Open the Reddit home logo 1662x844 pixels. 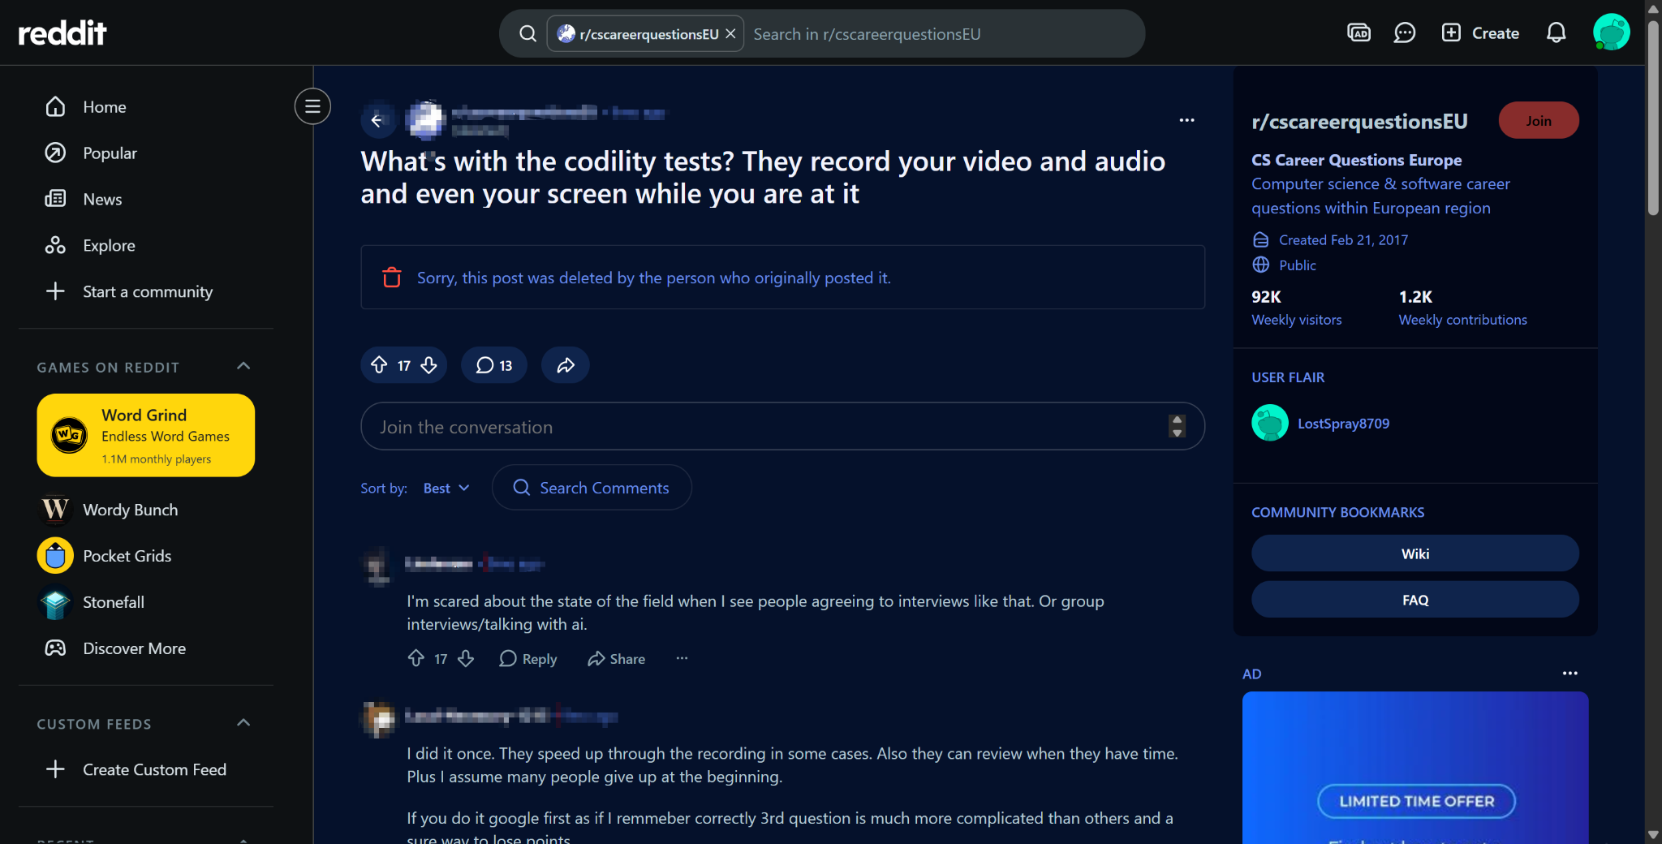coord(62,32)
